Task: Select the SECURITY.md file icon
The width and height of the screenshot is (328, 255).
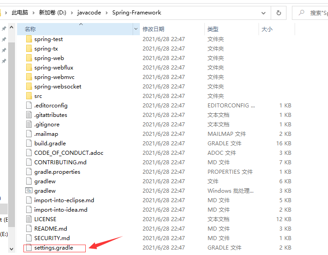Action: tap(29, 238)
